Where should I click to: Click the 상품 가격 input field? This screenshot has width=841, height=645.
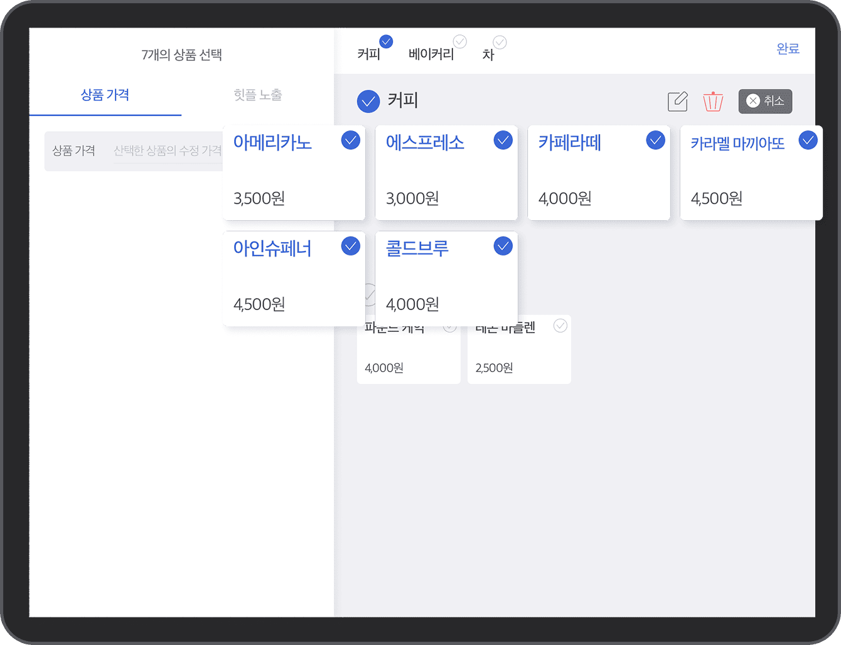tap(167, 151)
